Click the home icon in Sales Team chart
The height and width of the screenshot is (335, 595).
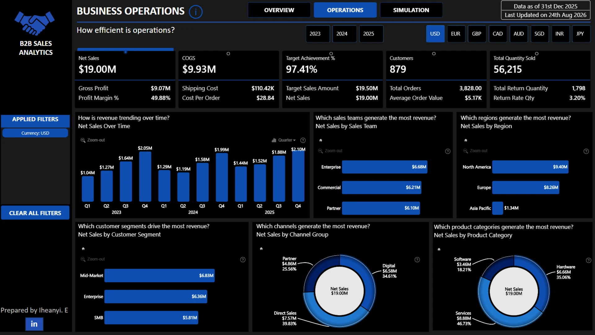pyautogui.click(x=321, y=140)
